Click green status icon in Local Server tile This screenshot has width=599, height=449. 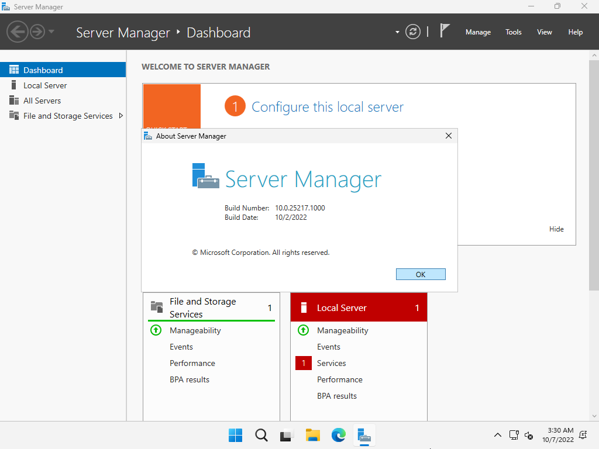pos(304,330)
